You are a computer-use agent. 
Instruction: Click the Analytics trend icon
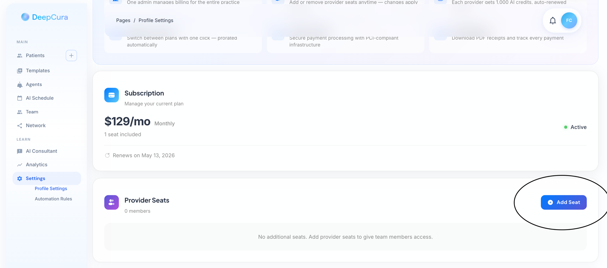(20, 165)
